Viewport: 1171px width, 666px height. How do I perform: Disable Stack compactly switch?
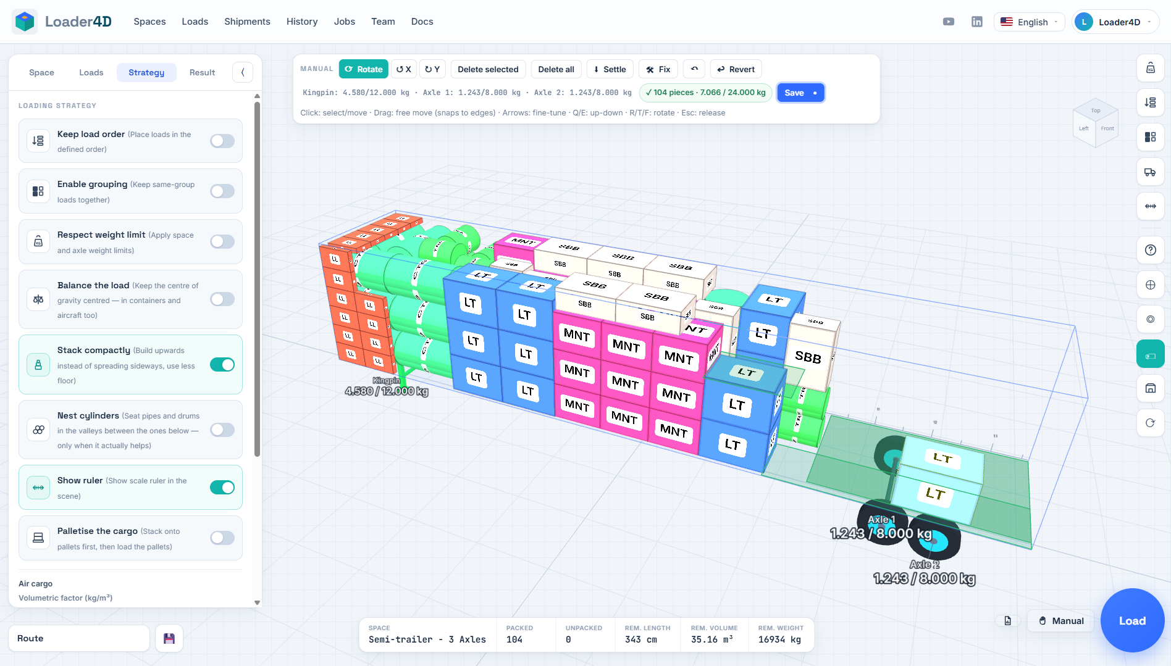coord(222,365)
